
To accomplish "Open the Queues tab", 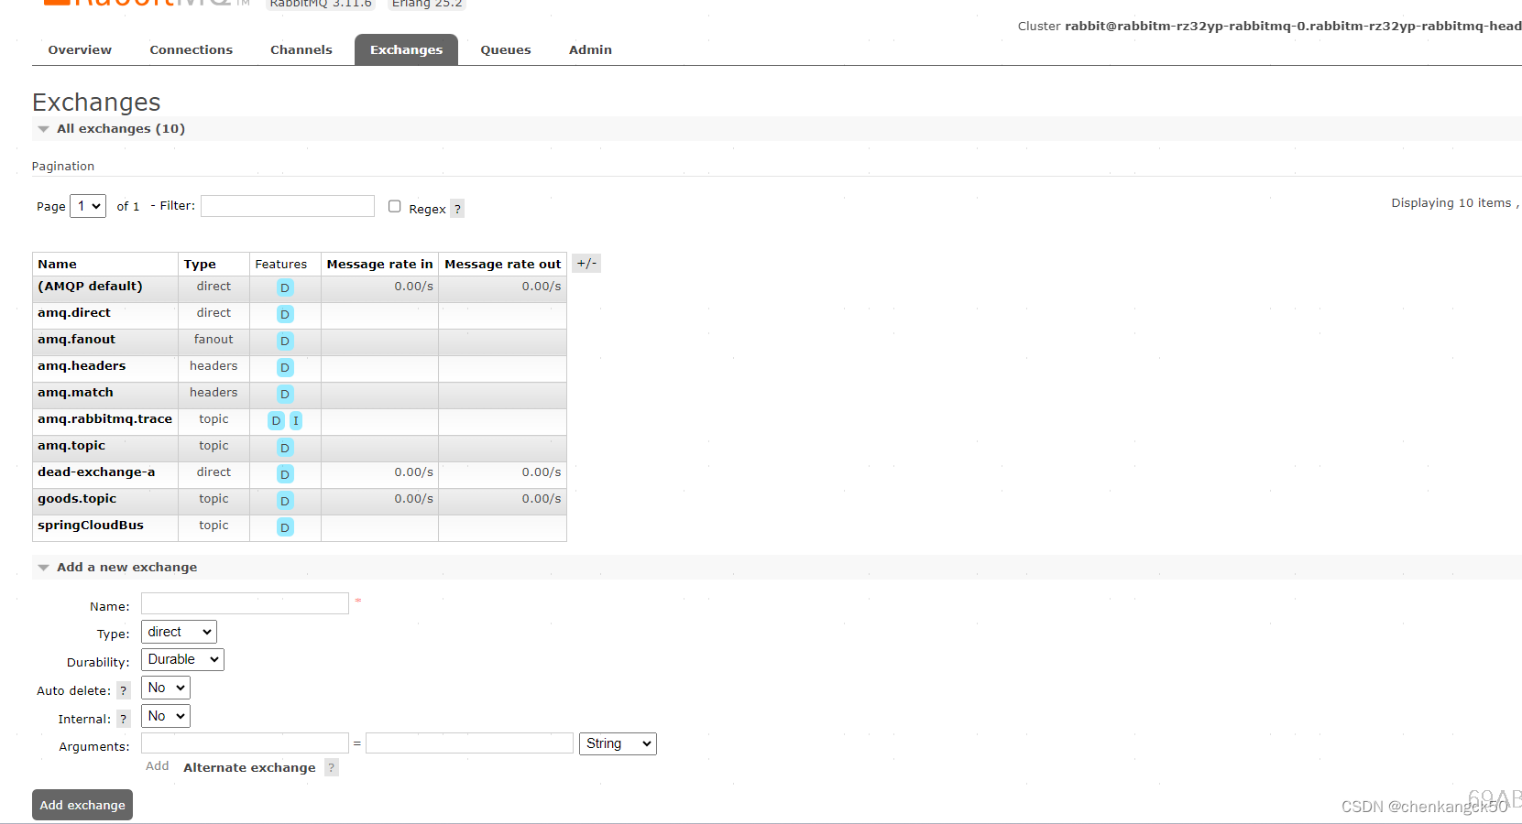I will point(505,50).
